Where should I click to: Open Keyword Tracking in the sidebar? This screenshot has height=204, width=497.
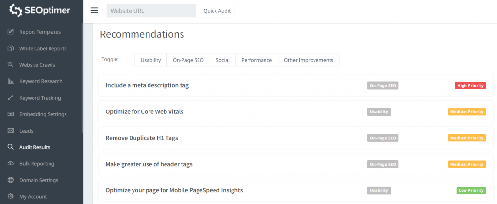(40, 98)
